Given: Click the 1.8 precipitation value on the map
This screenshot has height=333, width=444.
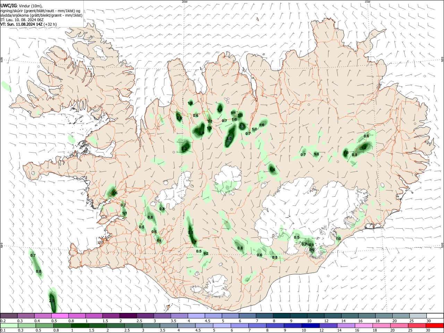Looking at the screenshot, I should point(190,103).
